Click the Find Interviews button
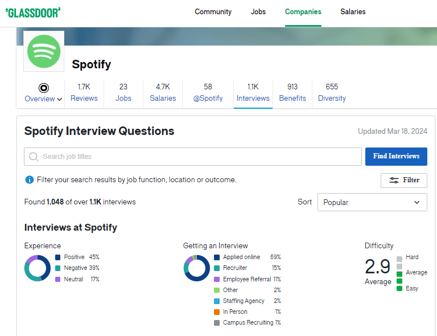The height and width of the screenshot is (336, 437). click(x=396, y=157)
